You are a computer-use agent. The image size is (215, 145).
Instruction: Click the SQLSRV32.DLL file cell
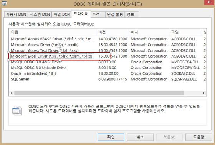coord(184,79)
